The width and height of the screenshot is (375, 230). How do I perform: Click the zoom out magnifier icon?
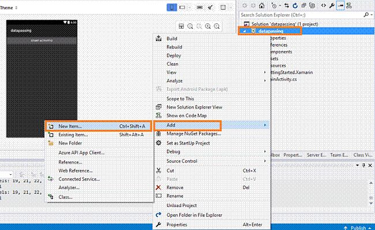[x=217, y=26]
